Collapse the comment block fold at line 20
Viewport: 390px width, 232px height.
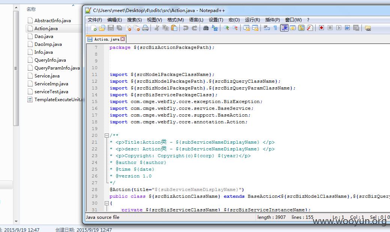point(107,135)
